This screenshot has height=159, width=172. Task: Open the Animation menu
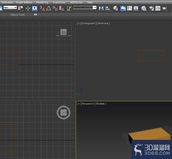tap(7, 2)
